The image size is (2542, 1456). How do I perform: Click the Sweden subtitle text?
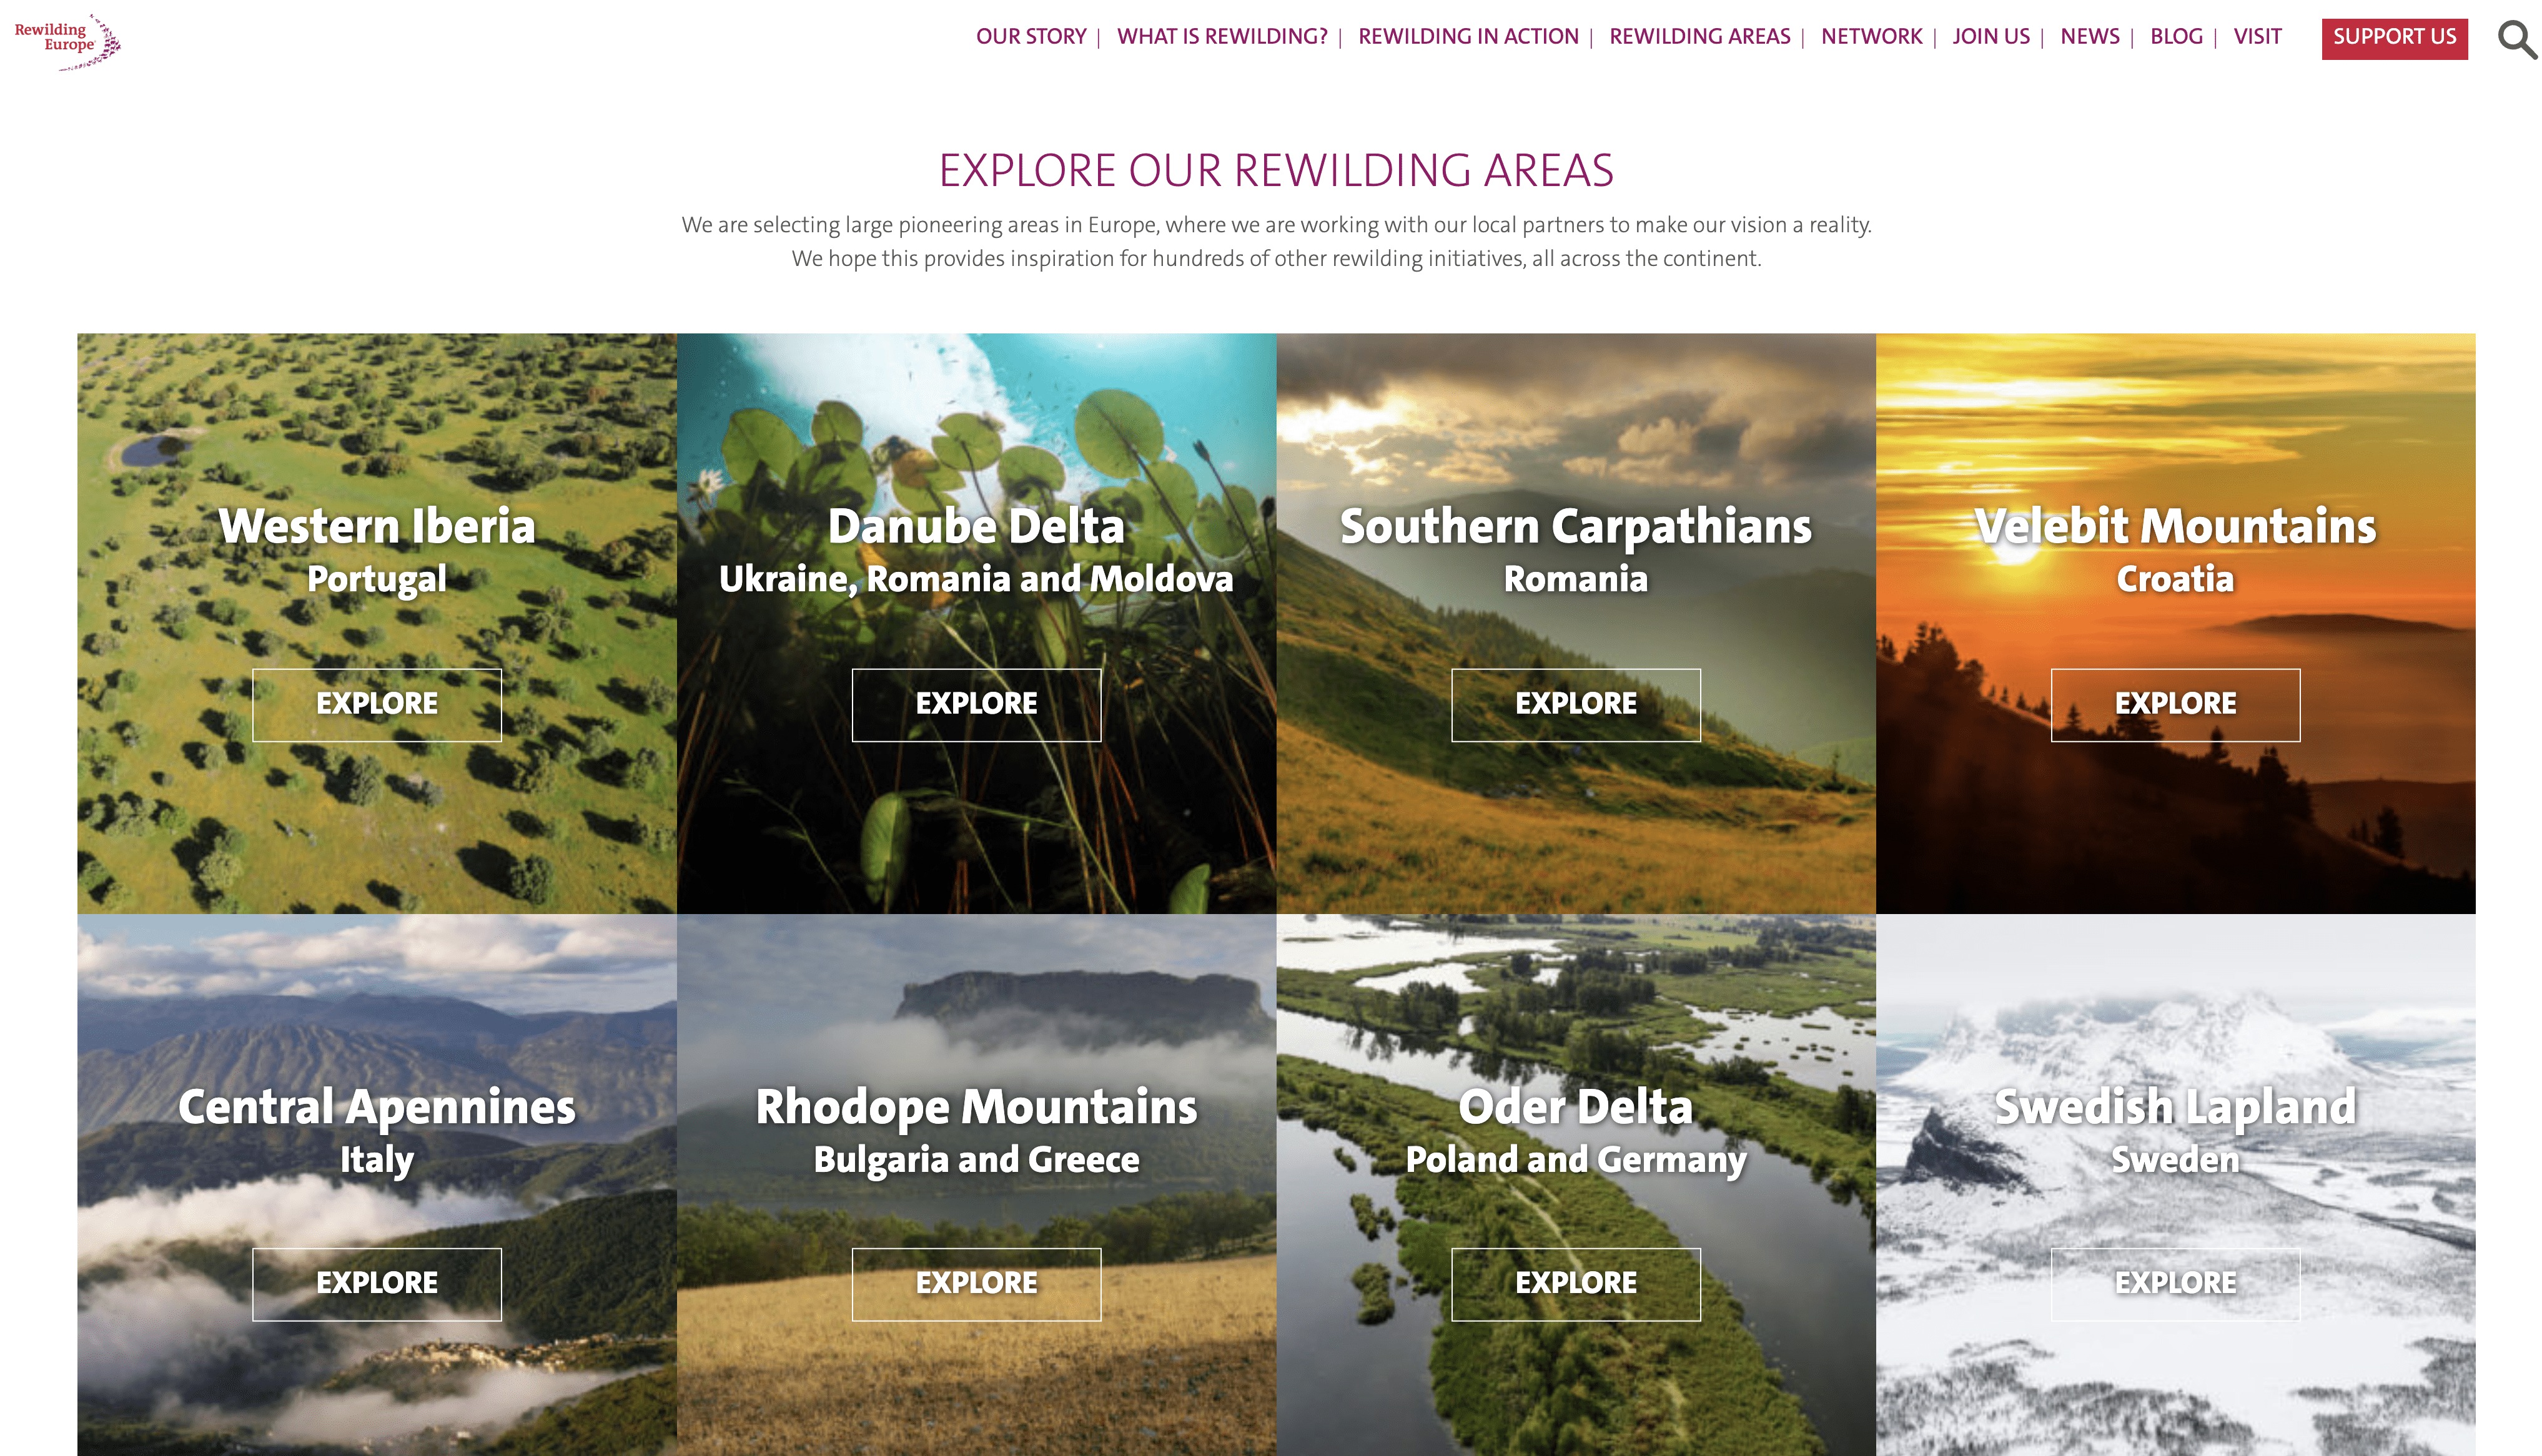2175,1160
